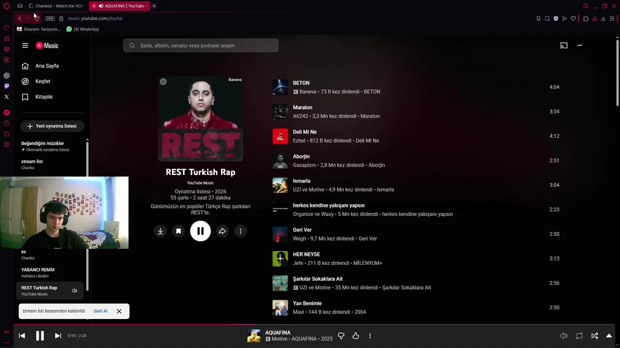Open sidebar extensions cube icon
The width and height of the screenshot is (620, 348).
pyautogui.click(x=6, y=134)
